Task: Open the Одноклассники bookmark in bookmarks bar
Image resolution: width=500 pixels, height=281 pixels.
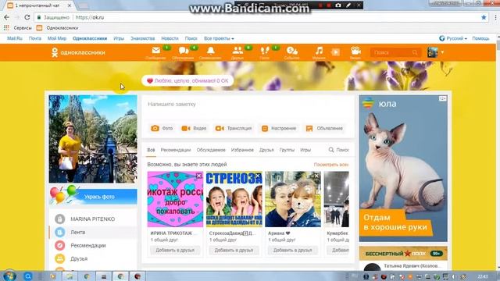Action: (x=57, y=28)
